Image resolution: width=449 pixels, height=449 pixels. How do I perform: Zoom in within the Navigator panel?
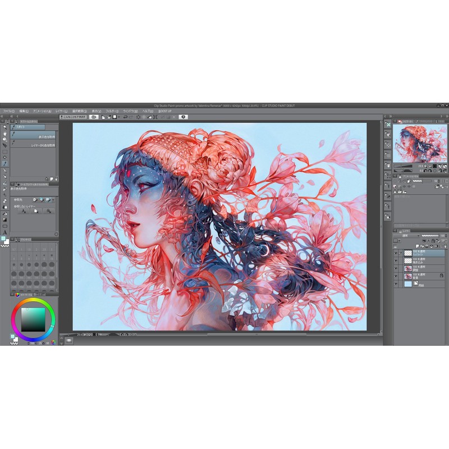pyautogui.click(x=430, y=166)
